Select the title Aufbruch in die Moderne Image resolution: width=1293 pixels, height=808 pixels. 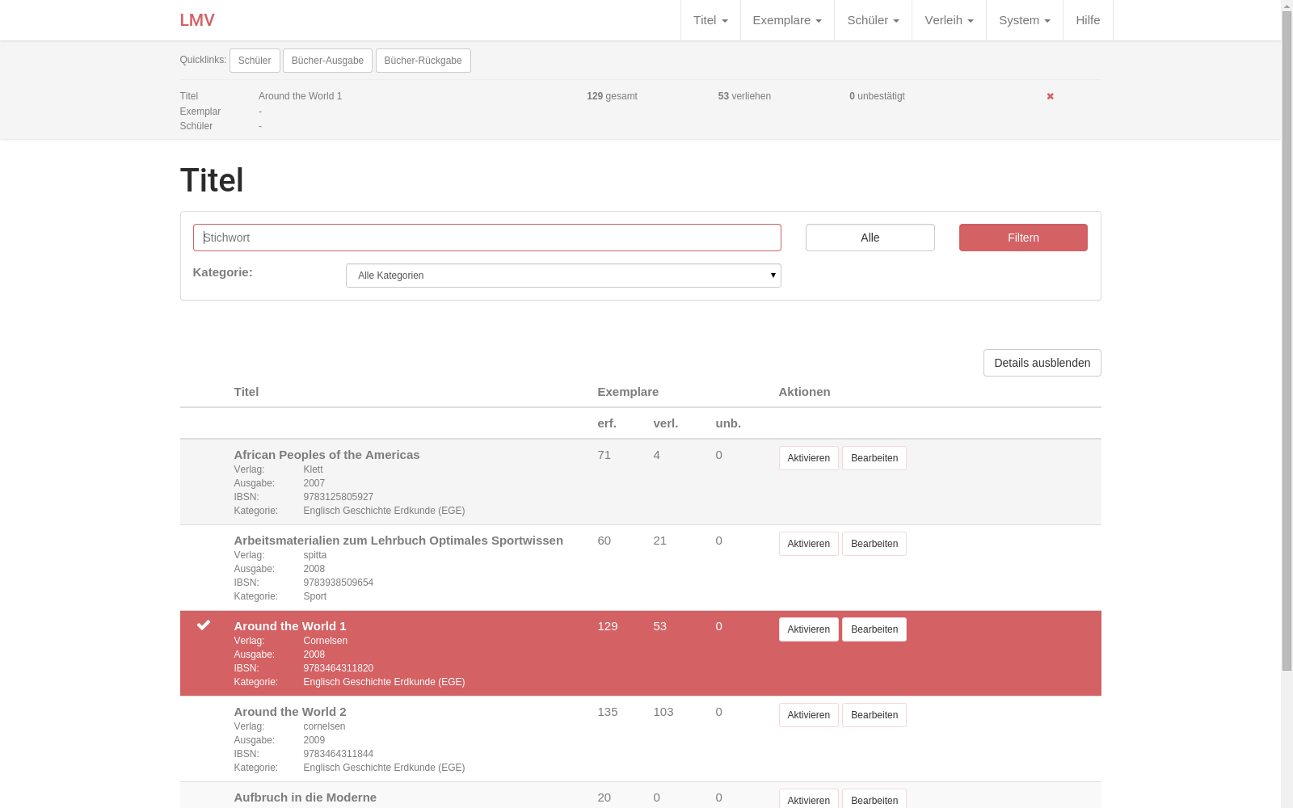[x=305, y=797]
